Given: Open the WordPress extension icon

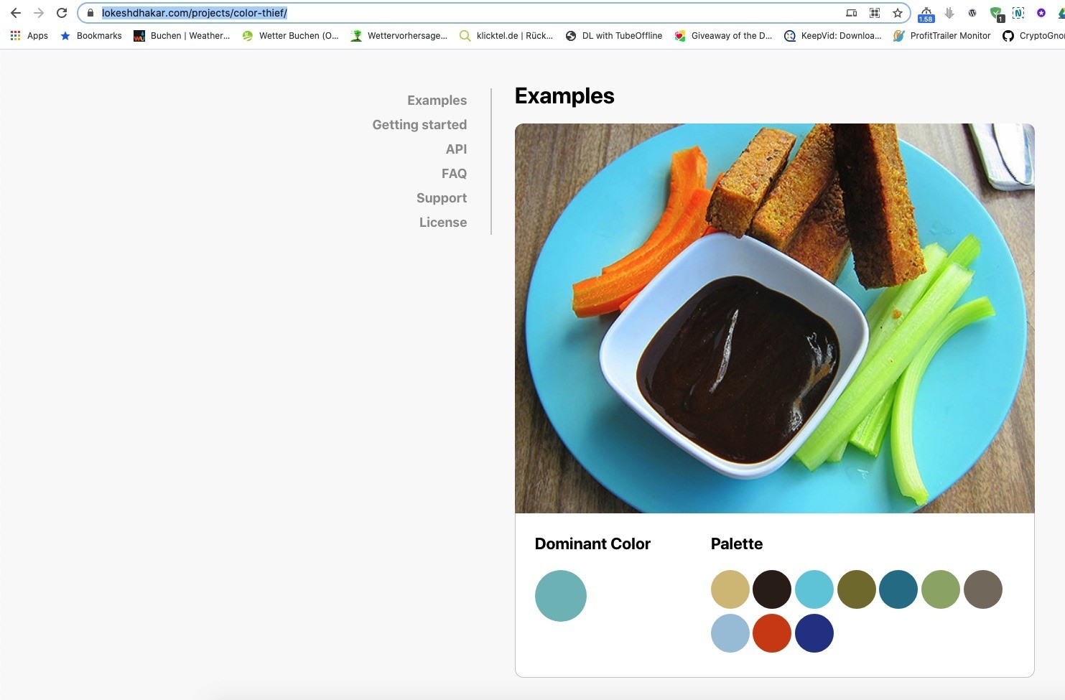Looking at the screenshot, I should coord(972,13).
